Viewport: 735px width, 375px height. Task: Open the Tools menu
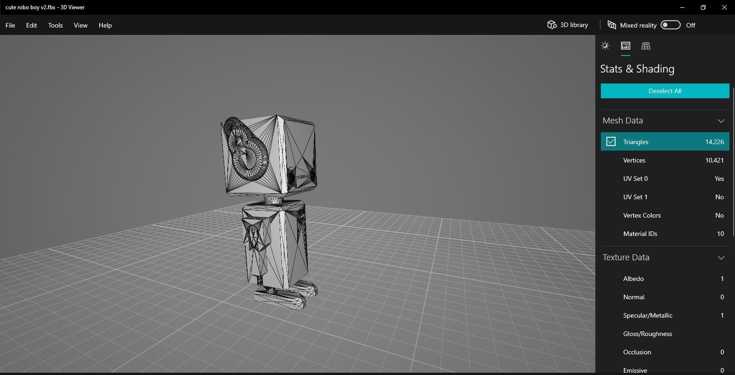[55, 25]
